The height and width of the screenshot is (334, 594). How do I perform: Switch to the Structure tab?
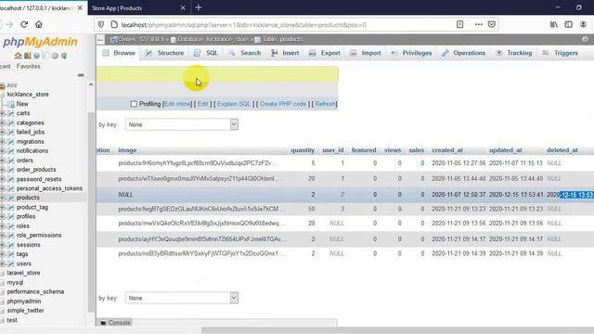165,53
